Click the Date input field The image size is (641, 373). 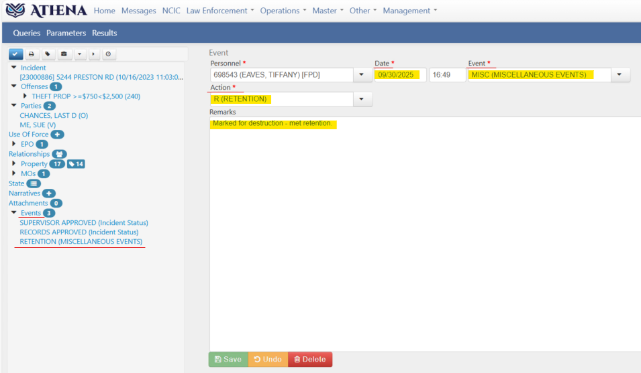click(x=400, y=75)
